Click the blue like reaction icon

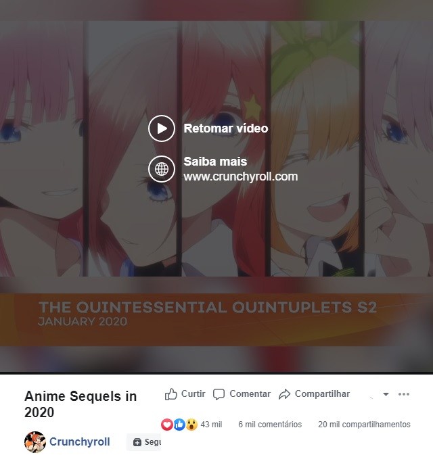click(x=179, y=425)
